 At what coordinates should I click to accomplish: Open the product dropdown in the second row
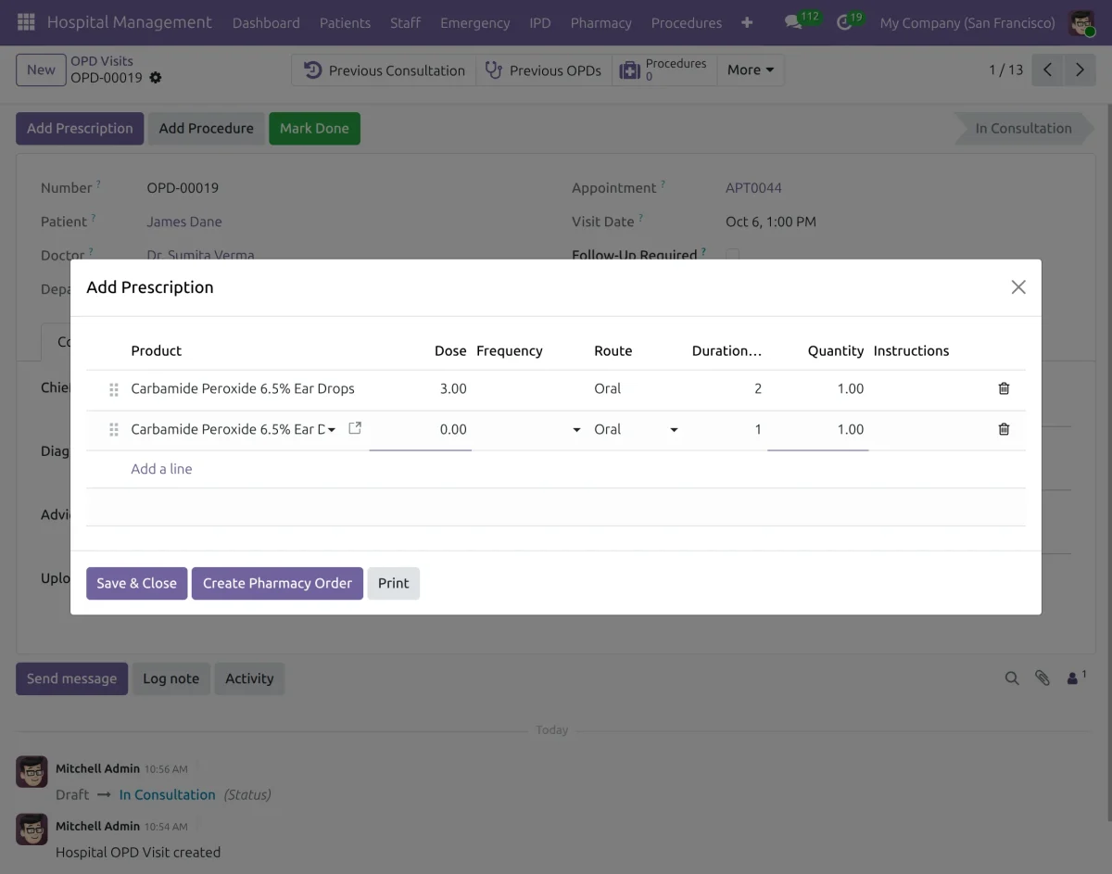(x=332, y=429)
